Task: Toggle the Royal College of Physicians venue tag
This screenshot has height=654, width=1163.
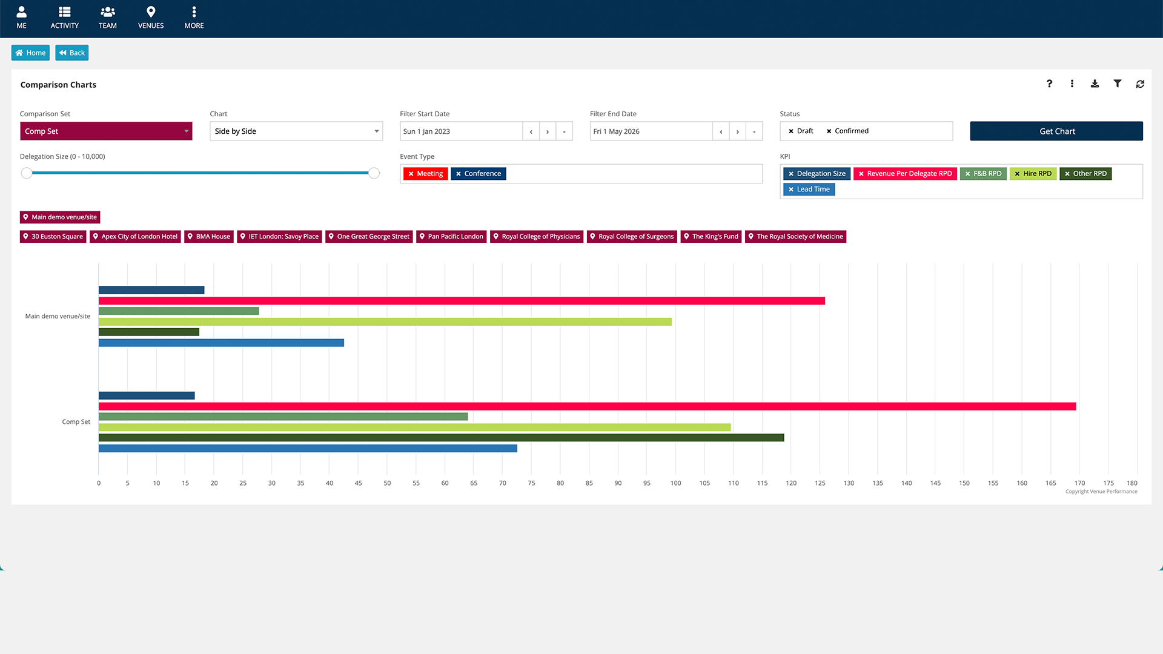Action: coord(537,237)
